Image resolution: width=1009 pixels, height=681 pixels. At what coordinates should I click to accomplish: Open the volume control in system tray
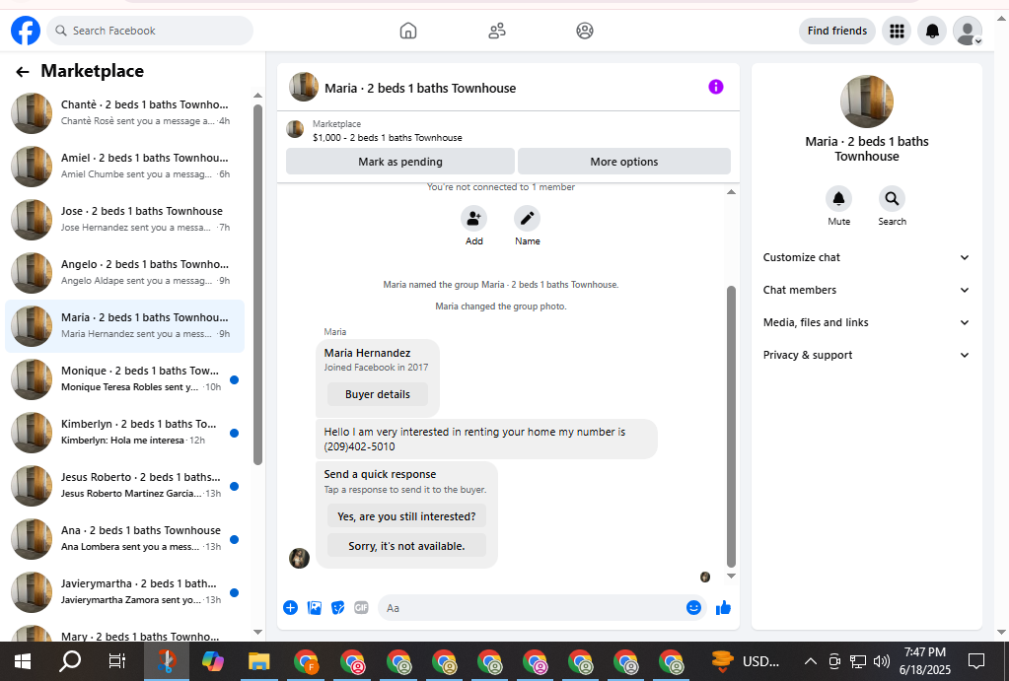[882, 661]
